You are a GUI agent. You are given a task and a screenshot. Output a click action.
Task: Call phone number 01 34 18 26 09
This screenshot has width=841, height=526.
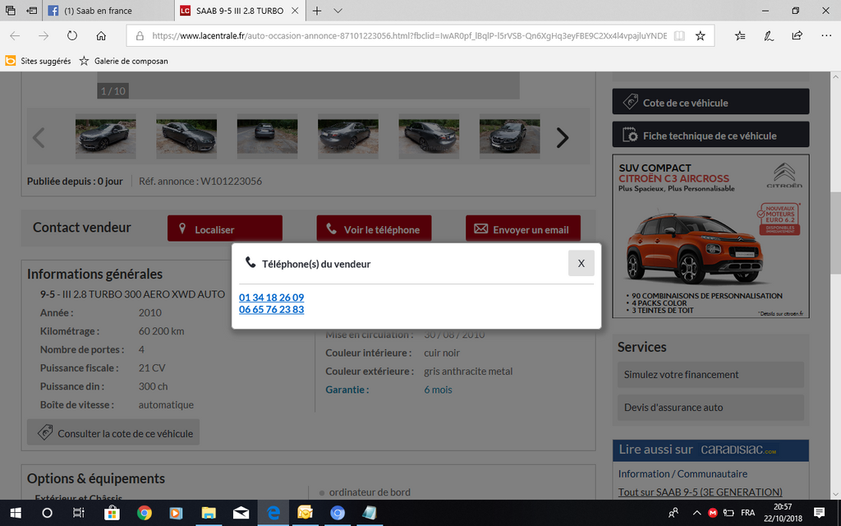[x=271, y=298]
